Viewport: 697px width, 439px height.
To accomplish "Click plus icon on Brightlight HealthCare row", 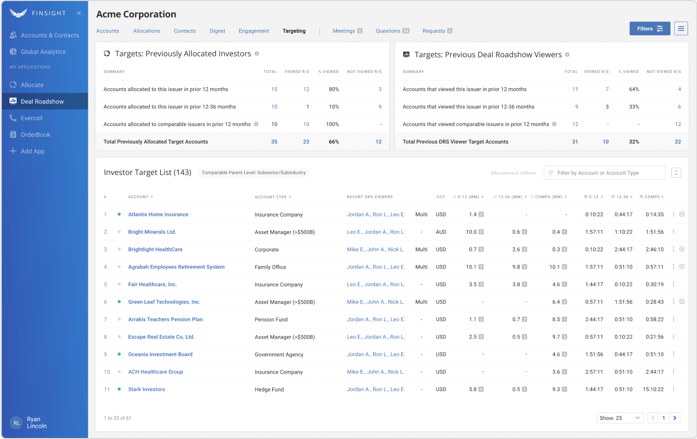I will (x=682, y=249).
